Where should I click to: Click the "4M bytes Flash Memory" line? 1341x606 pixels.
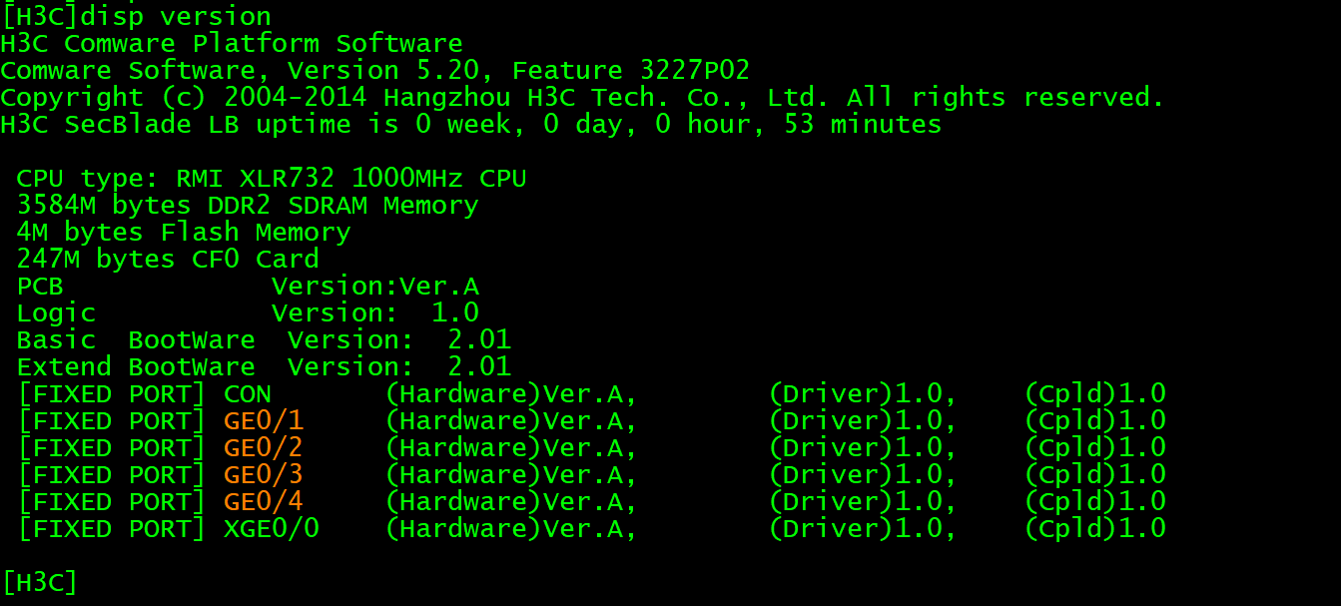coord(184,233)
